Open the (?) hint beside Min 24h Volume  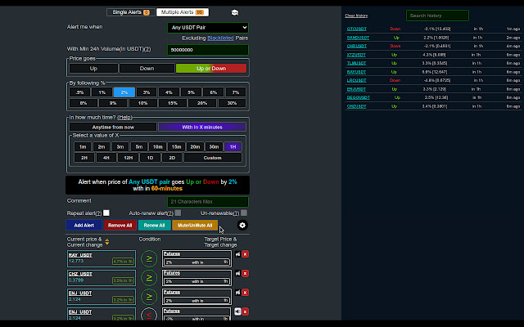[x=147, y=49]
